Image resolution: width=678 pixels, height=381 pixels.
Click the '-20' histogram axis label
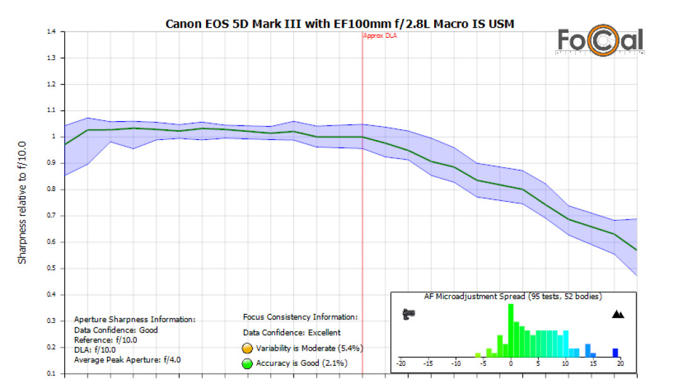(x=401, y=363)
